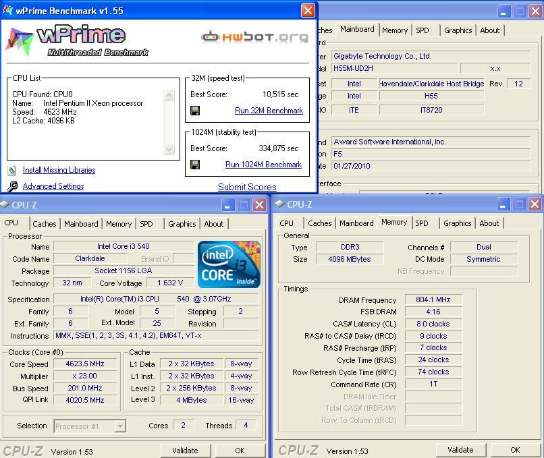Close the top-right CPU-Z mainboard window
Screen dimensions: 544x458
pos(535,11)
